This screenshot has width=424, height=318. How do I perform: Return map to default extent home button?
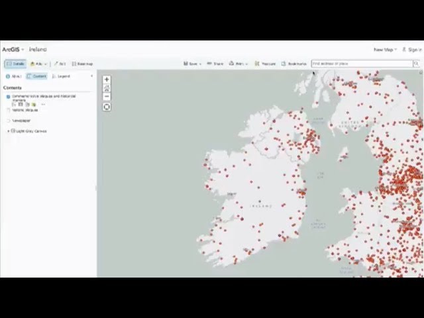[x=107, y=88]
